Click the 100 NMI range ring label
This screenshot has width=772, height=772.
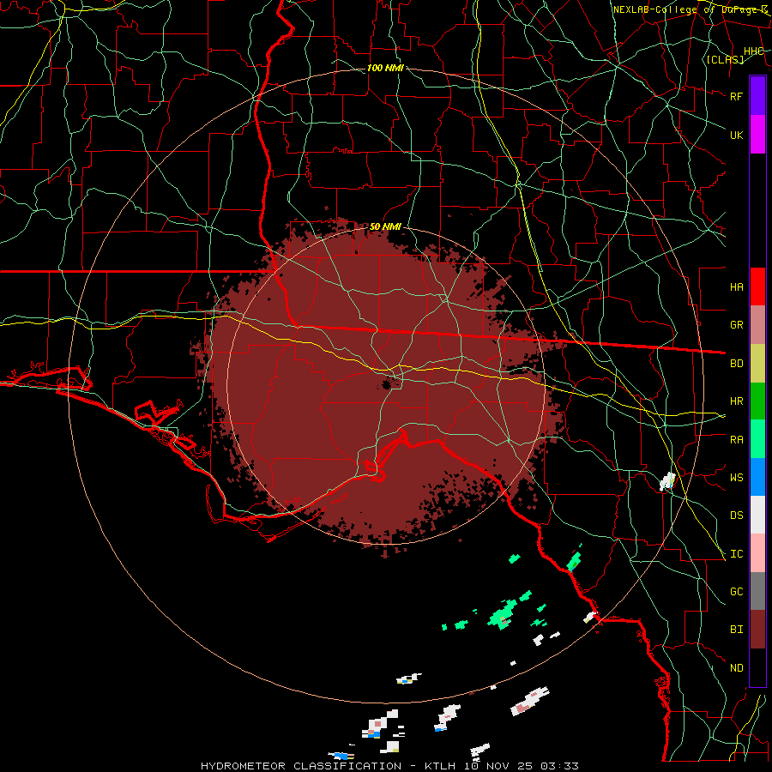click(385, 68)
